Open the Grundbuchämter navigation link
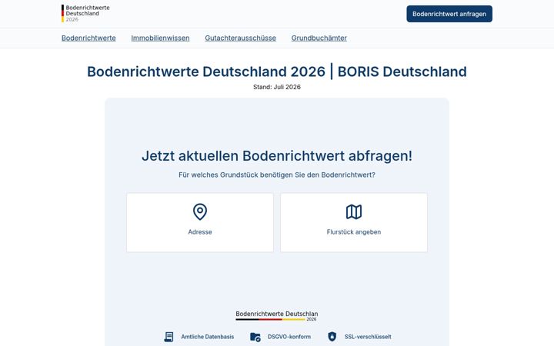This screenshot has width=554, height=346. point(319,38)
